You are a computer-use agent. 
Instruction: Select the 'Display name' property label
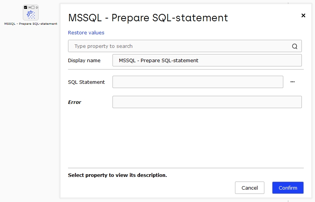[84, 60]
